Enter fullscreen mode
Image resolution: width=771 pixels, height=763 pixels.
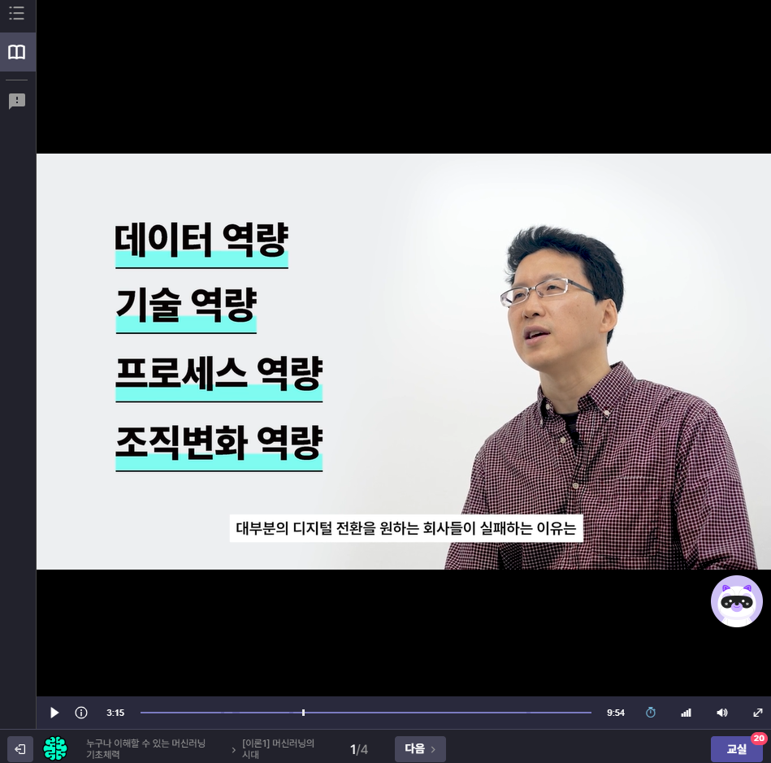(758, 713)
